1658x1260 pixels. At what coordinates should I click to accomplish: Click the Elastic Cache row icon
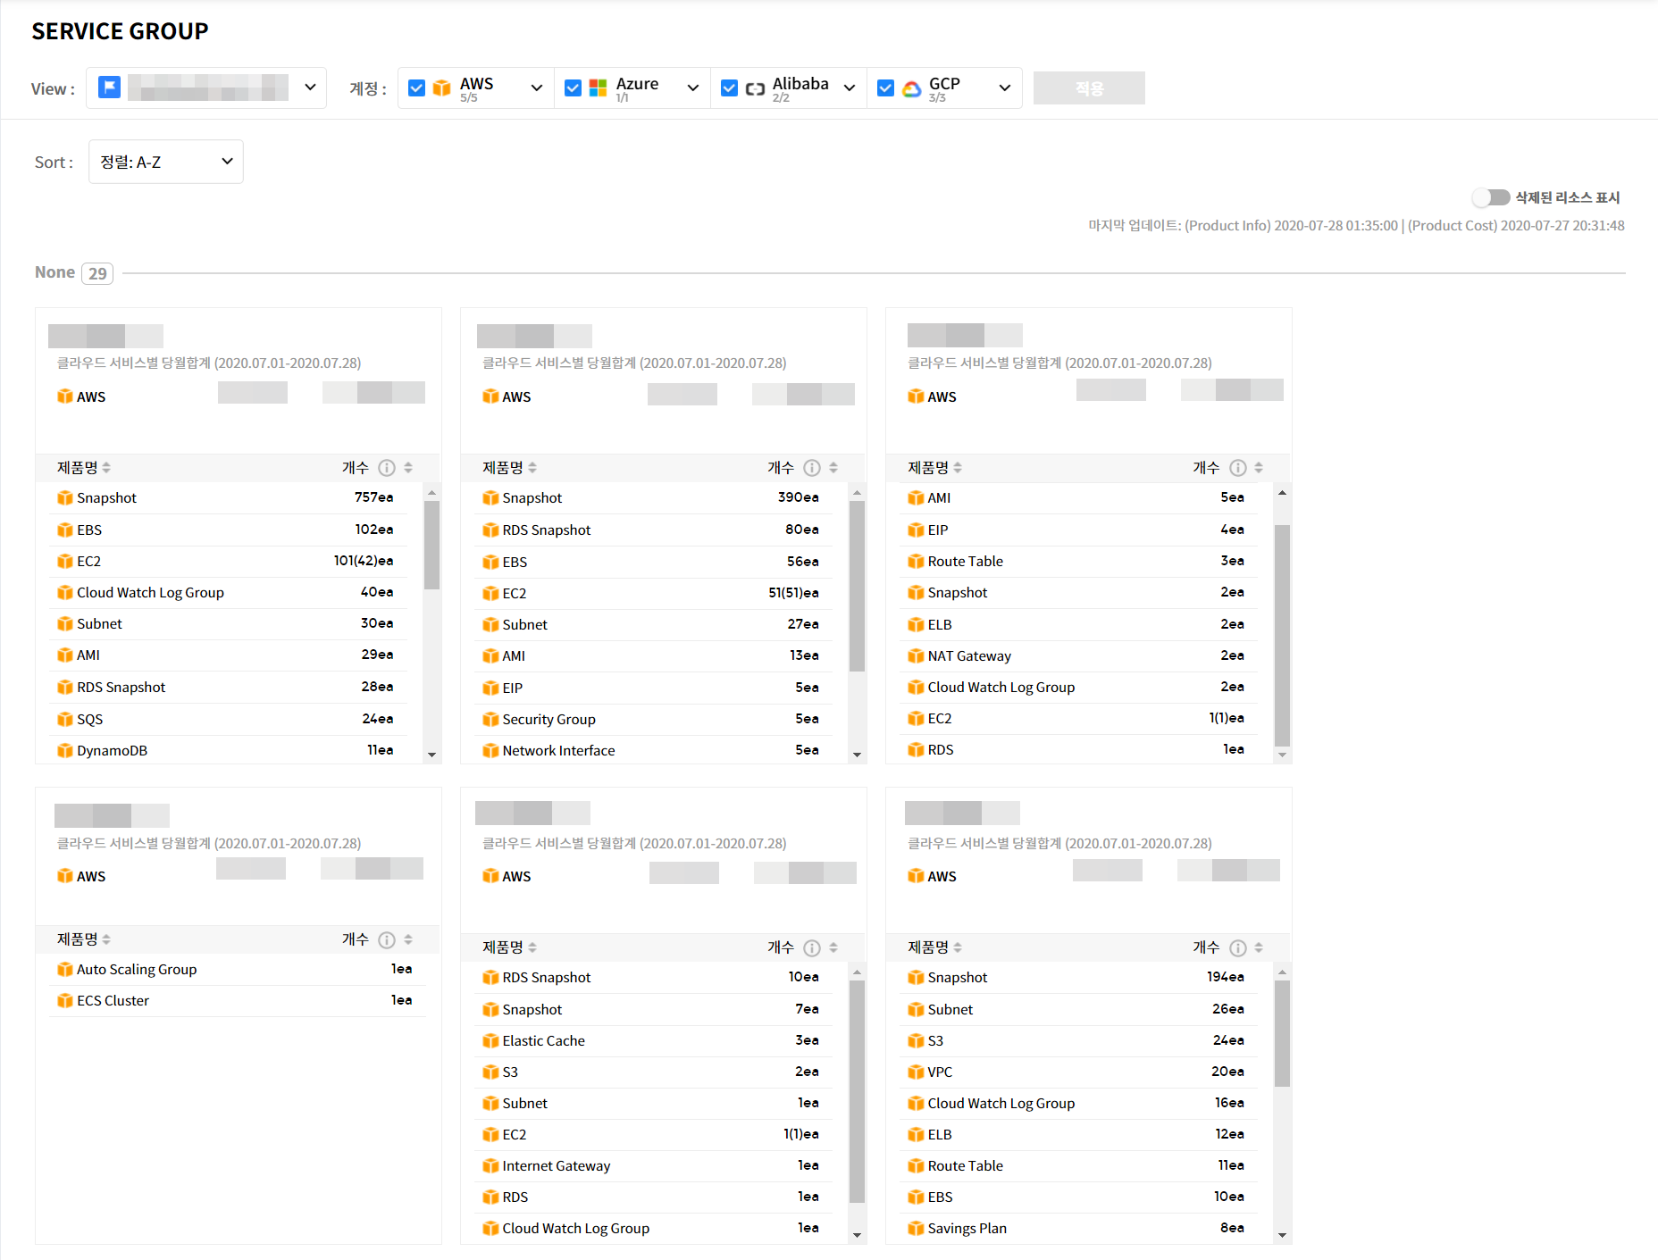tap(490, 1041)
